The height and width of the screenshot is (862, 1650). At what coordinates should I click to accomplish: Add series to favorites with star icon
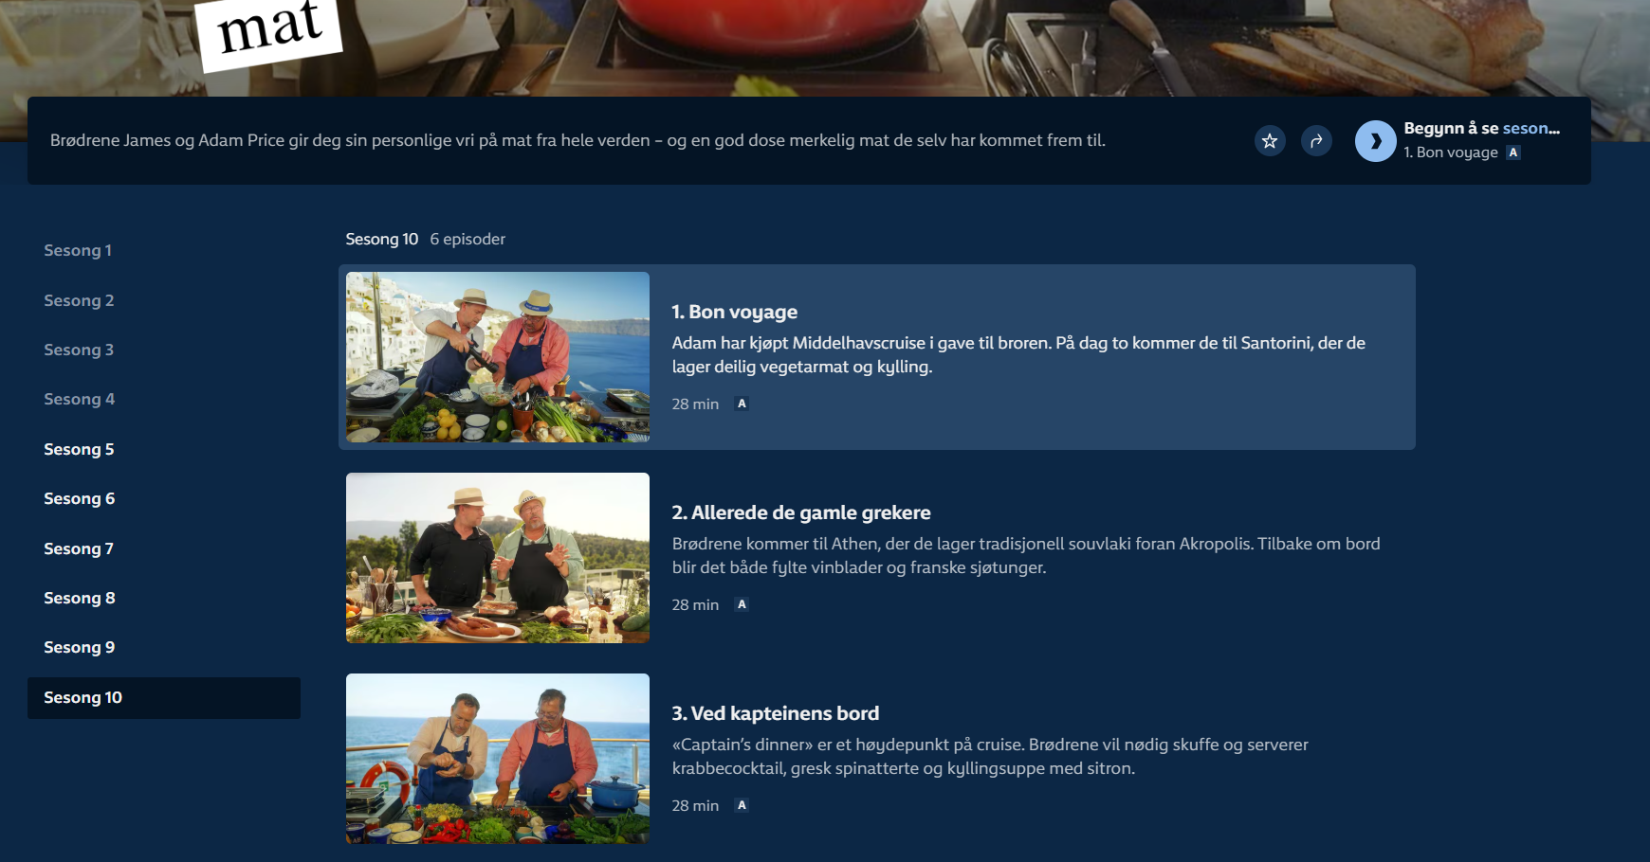point(1270,141)
